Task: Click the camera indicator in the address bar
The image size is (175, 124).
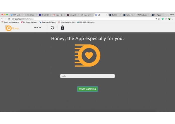Action: click(156, 19)
